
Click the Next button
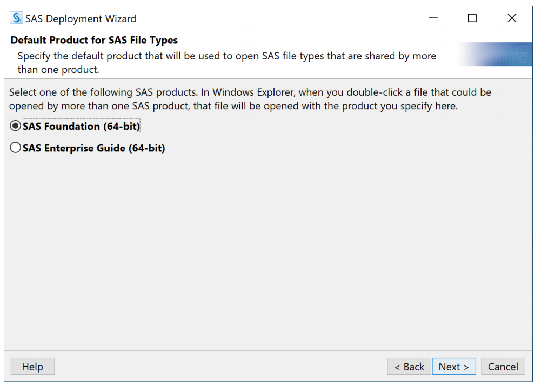tap(454, 367)
